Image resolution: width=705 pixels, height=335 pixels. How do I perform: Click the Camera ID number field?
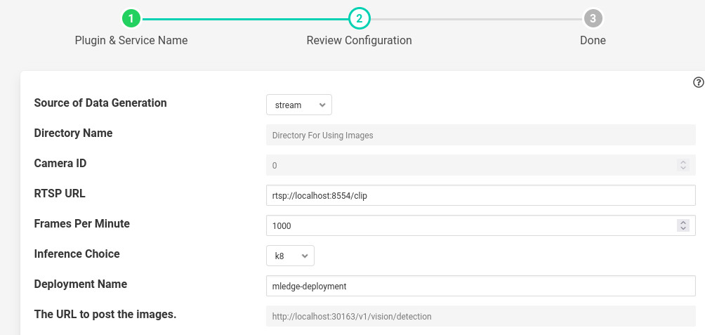click(470, 165)
